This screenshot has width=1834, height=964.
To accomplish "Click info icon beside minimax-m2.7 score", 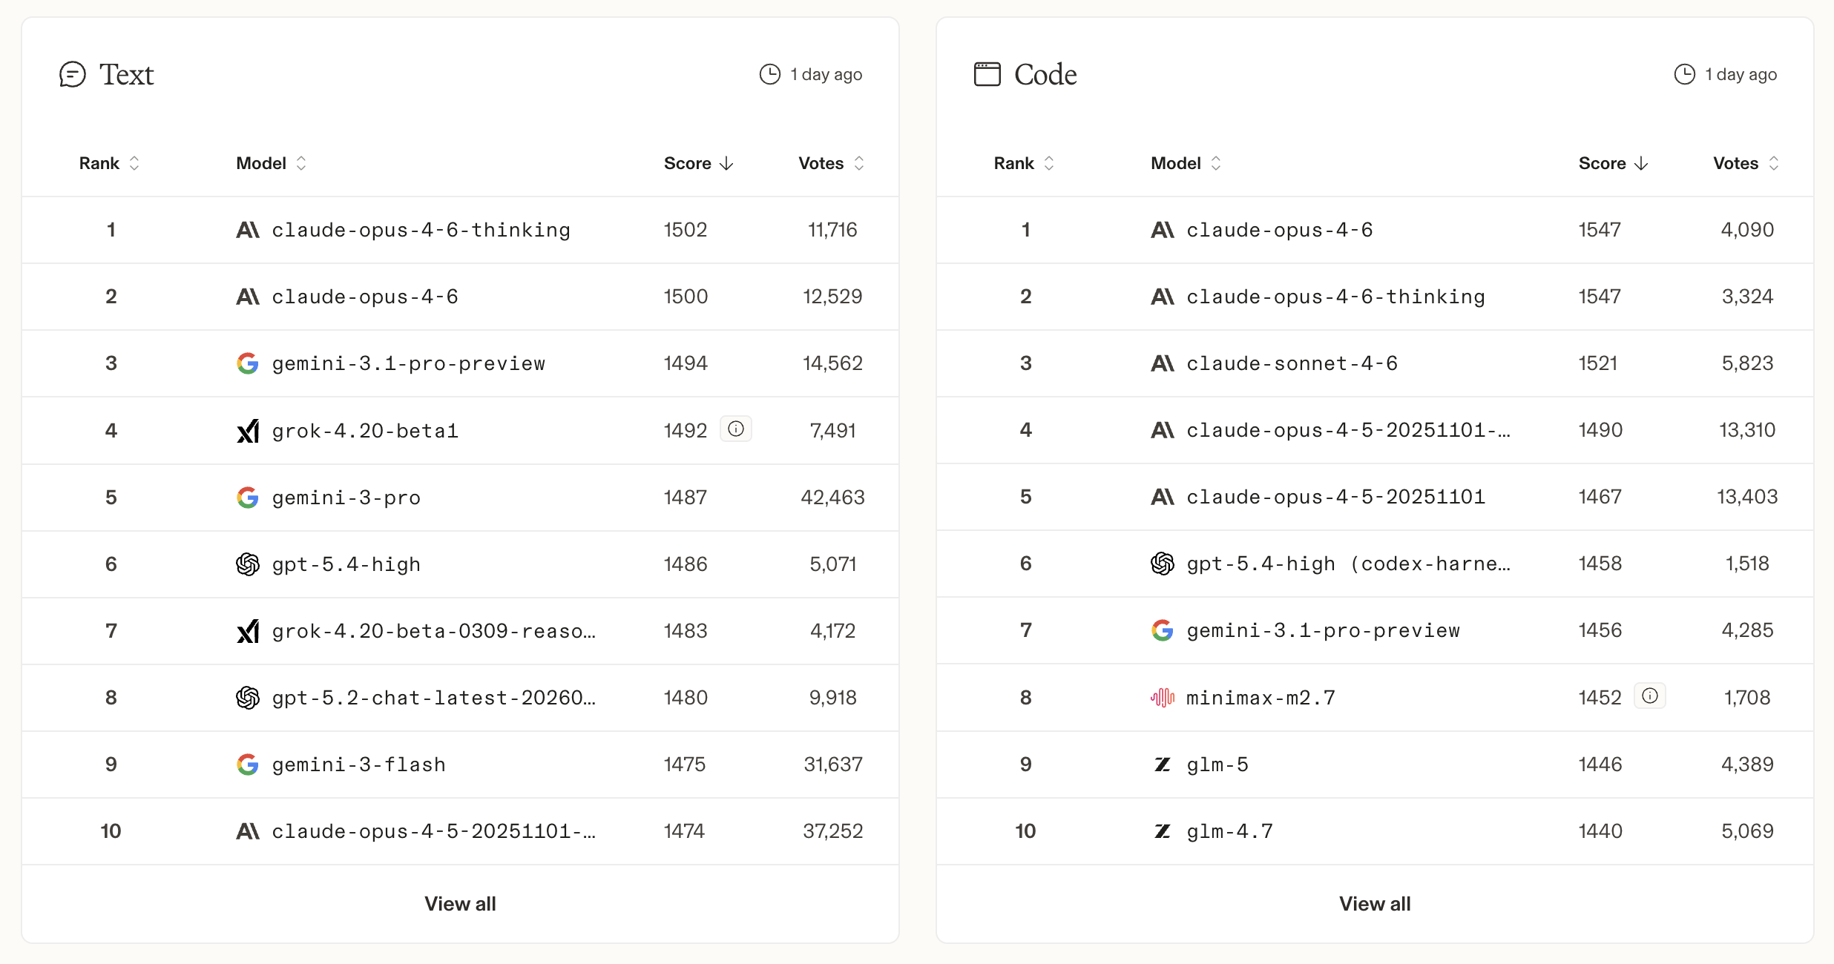I will [1650, 696].
